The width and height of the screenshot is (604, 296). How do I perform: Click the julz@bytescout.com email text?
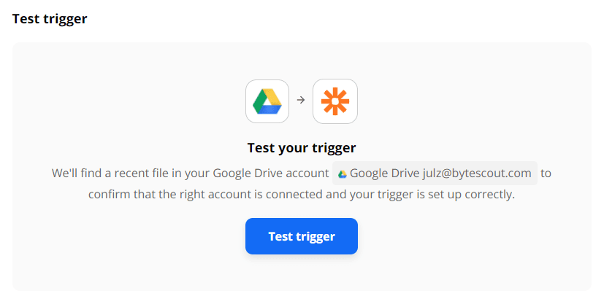click(477, 174)
